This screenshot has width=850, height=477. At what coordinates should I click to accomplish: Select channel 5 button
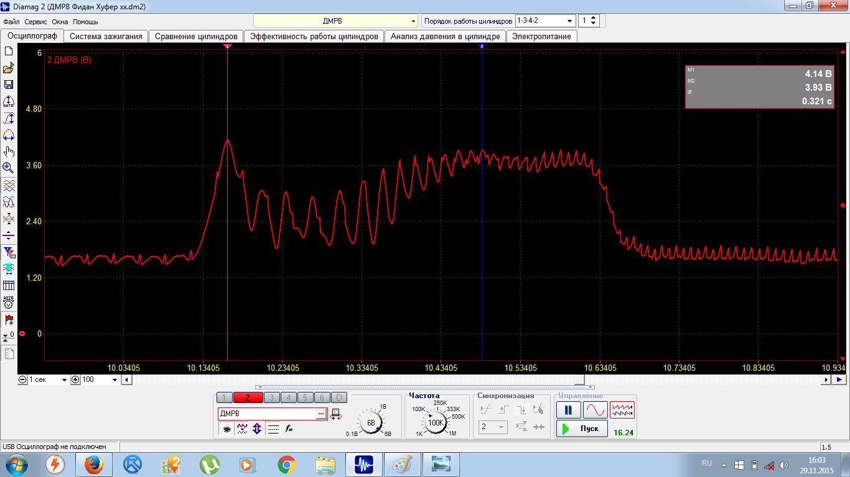[x=305, y=397]
